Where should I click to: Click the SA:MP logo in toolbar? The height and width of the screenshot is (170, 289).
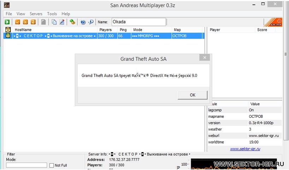coord(273,22)
